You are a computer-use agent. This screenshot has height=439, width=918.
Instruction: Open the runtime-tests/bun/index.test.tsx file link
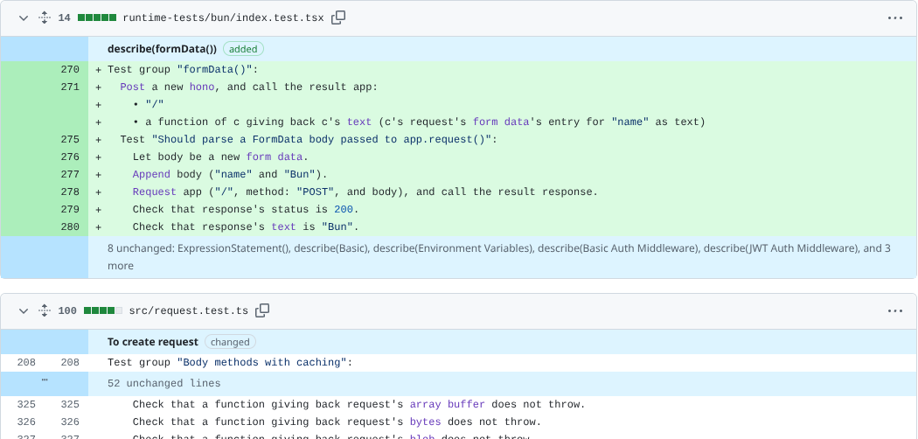pos(223,18)
